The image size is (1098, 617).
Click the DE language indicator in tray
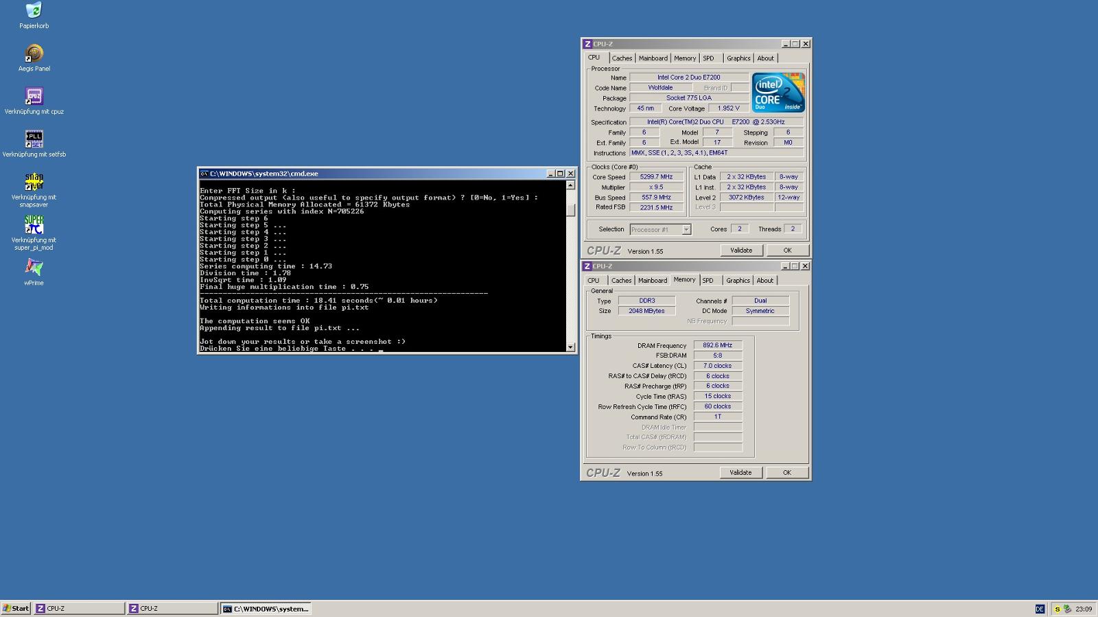point(1040,609)
